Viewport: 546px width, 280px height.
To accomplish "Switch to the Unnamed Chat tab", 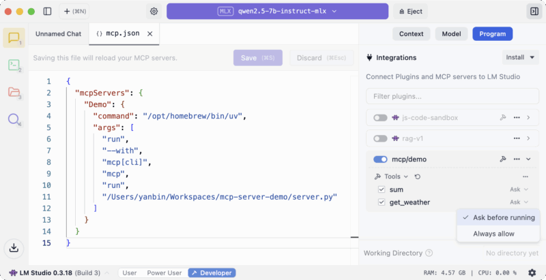I will pyautogui.click(x=58, y=33).
